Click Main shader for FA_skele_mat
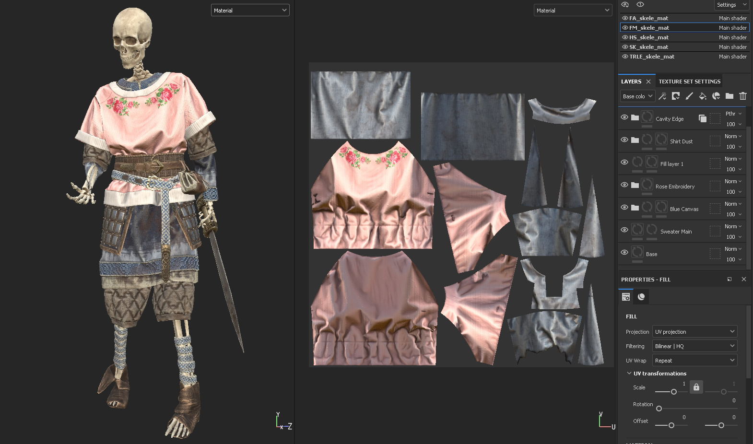Image resolution: width=753 pixels, height=444 pixels. click(732, 18)
